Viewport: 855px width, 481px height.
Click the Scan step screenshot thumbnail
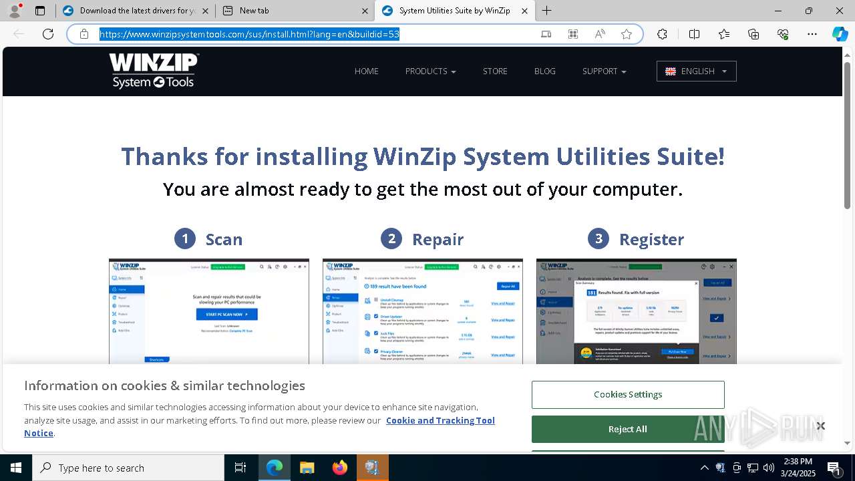tap(209, 311)
